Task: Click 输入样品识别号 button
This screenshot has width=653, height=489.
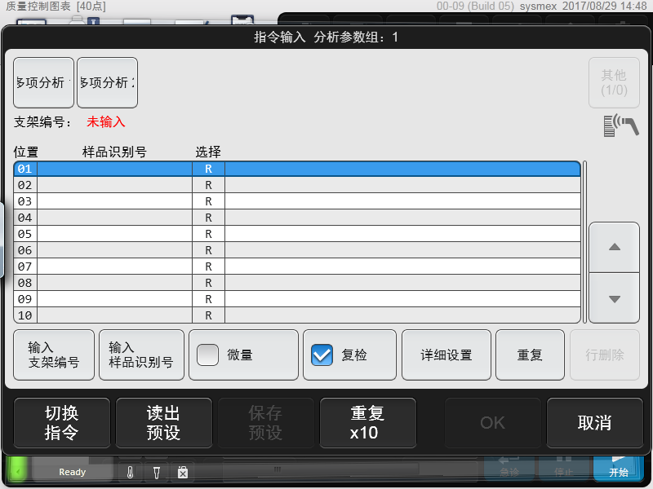Action: point(141,355)
